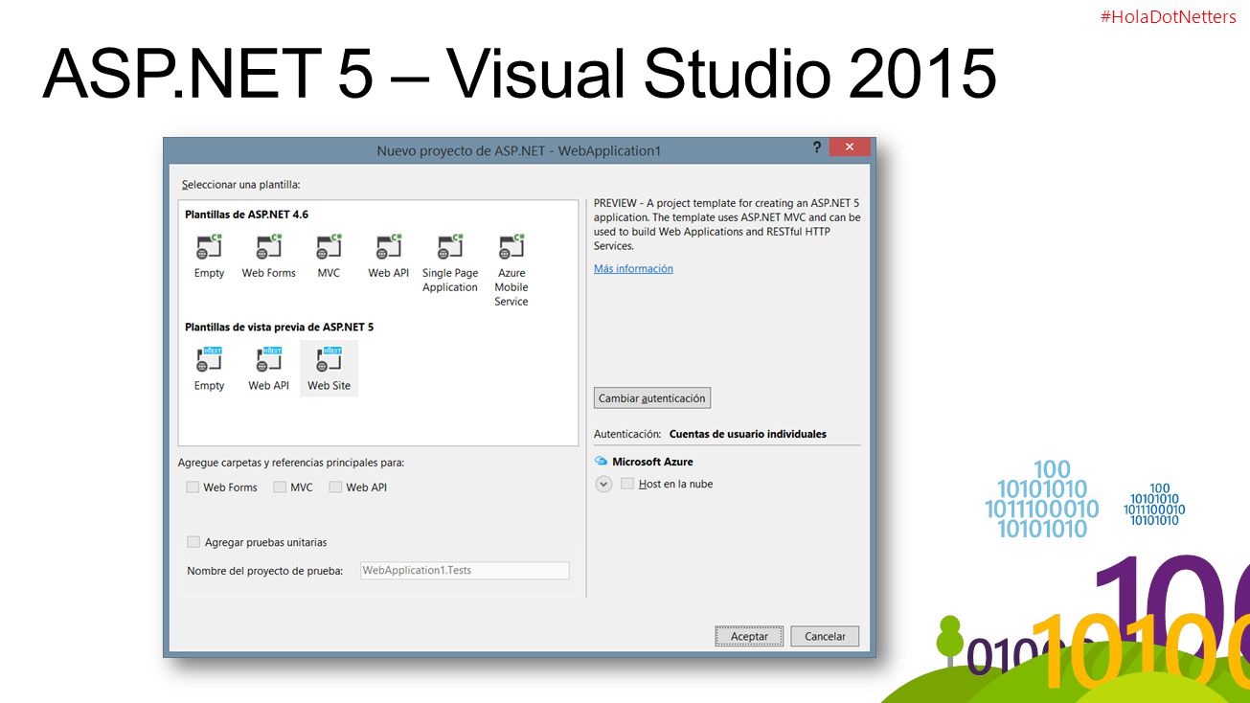
Task: Open the Más información link
Action: click(x=633, y=269)
